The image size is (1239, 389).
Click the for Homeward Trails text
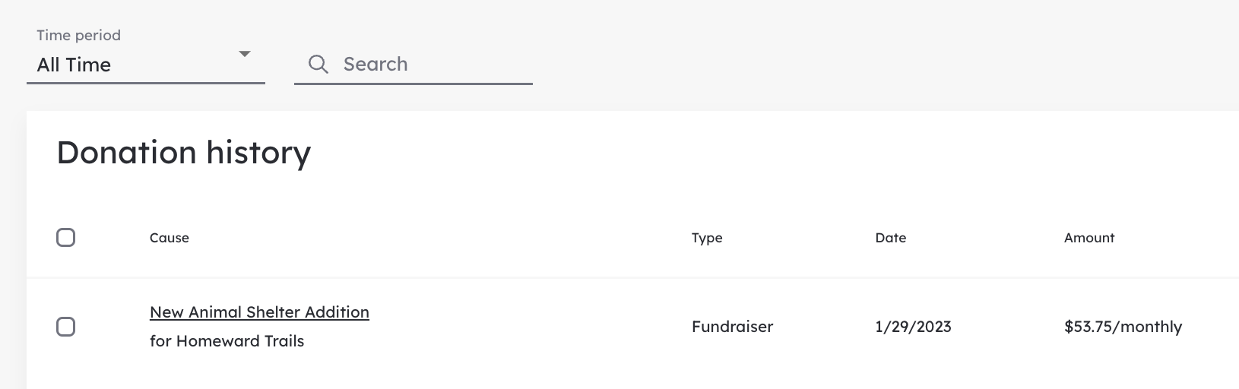[227, 341]
